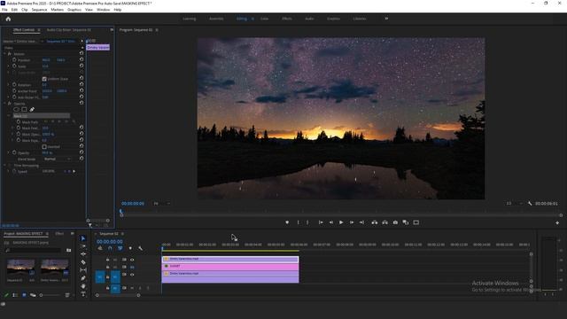Go to Out point in Program monitor

click(x=361, y=222)
